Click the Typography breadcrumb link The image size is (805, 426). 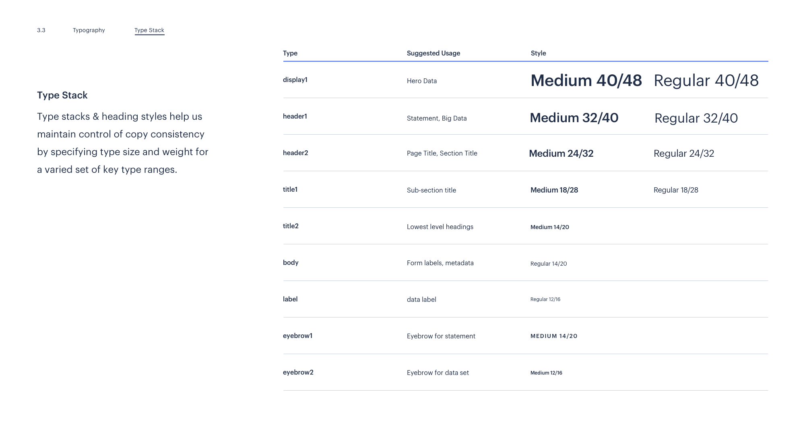click(x=89, y=30)
